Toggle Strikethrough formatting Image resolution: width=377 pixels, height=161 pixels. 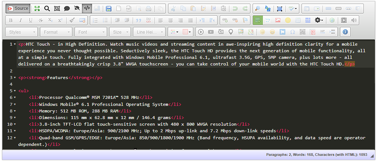click(x=41, y=21)
